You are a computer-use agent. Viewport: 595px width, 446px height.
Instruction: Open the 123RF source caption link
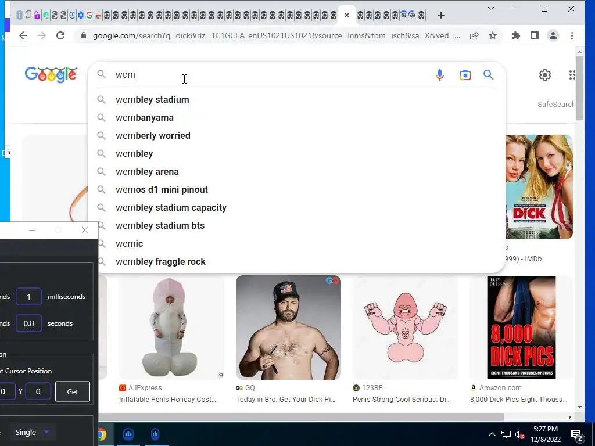coord(372,387)
